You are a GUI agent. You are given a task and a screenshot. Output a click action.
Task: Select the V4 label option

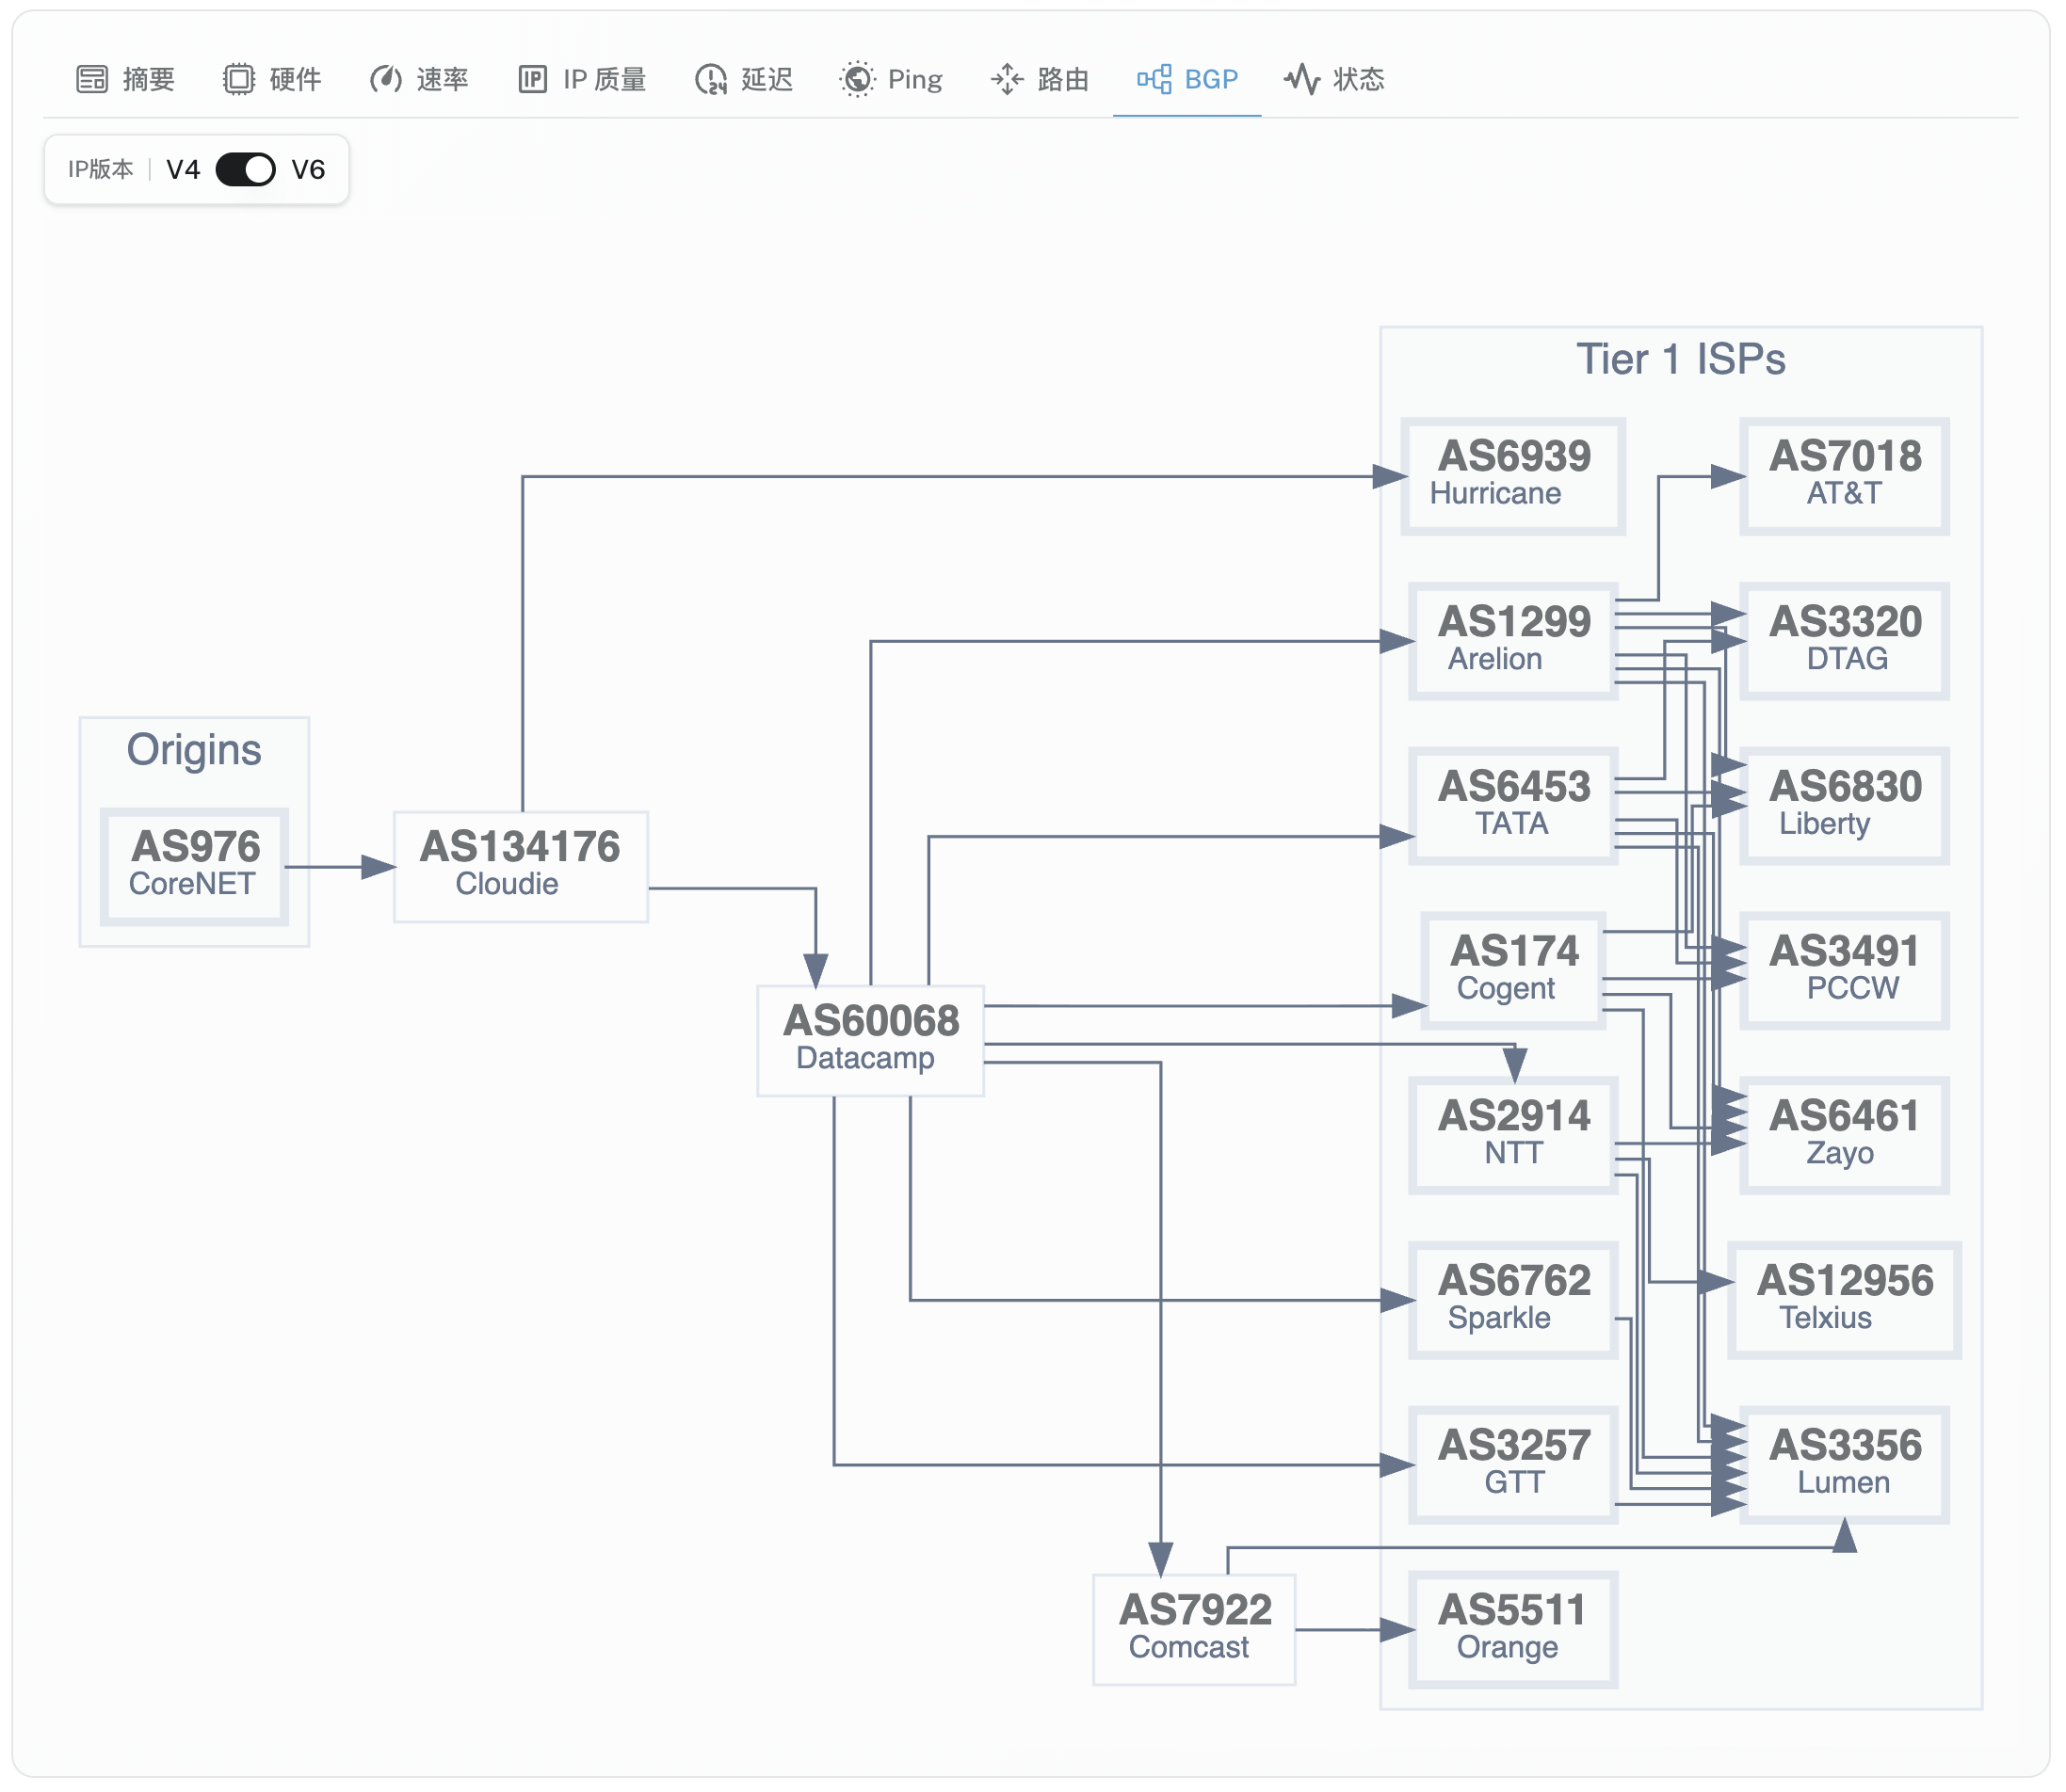click(x=183, y=170)
